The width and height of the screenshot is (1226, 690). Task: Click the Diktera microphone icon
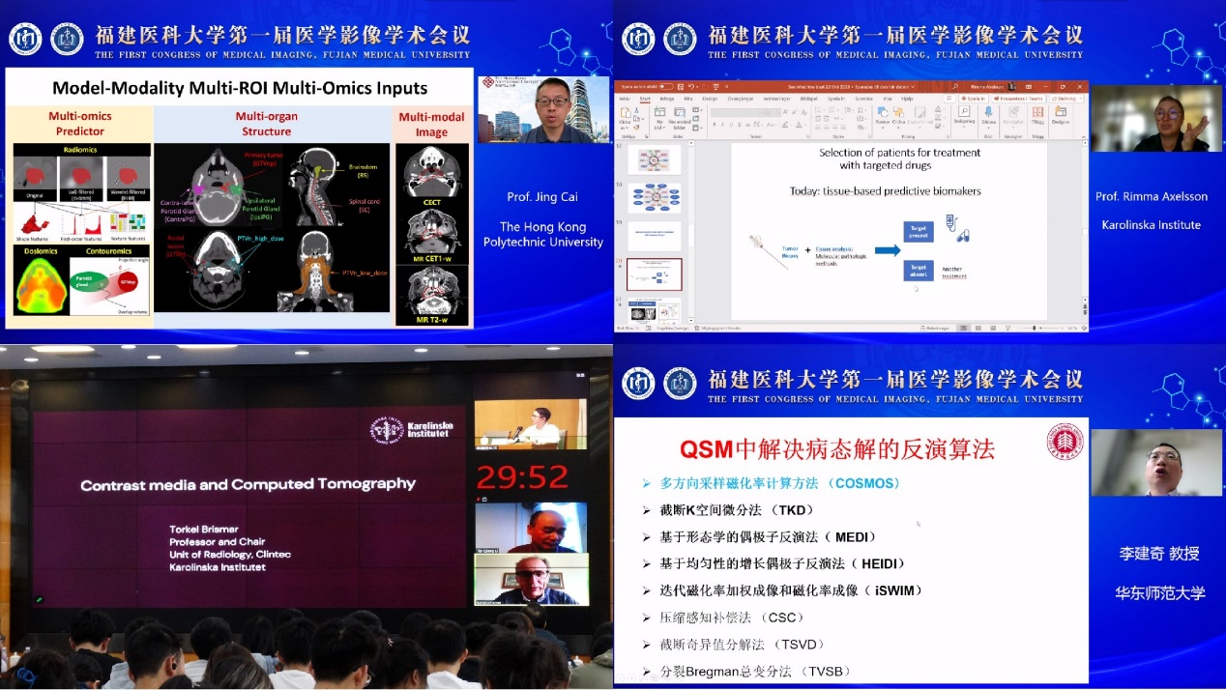pyautogui.click(x=989, y=112)
